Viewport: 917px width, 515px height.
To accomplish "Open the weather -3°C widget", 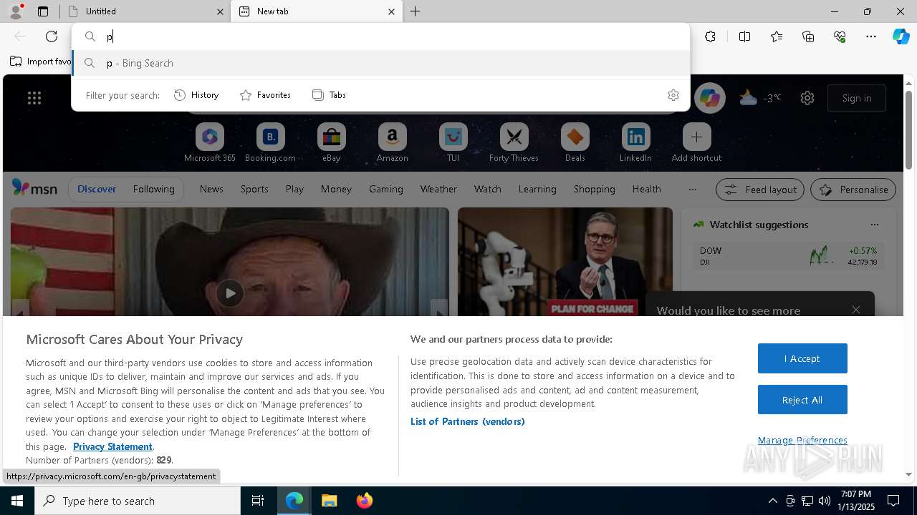I will click(760, 98).
